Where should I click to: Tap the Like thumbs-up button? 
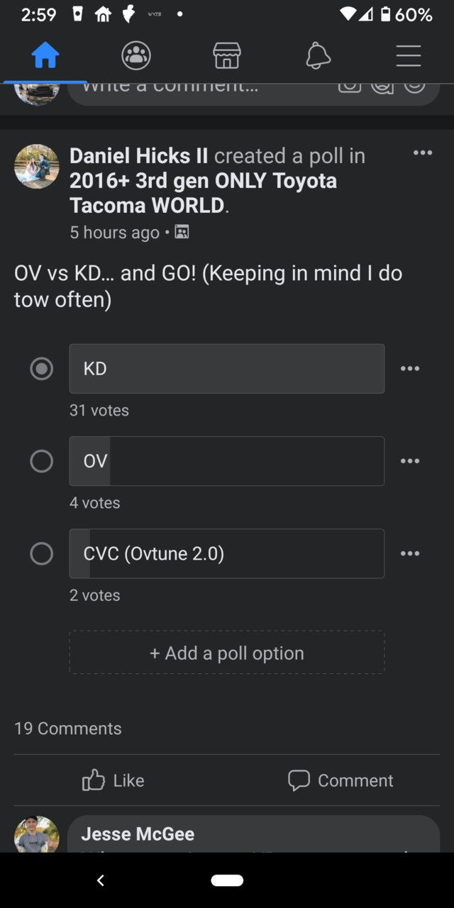(x=113, y=780)
